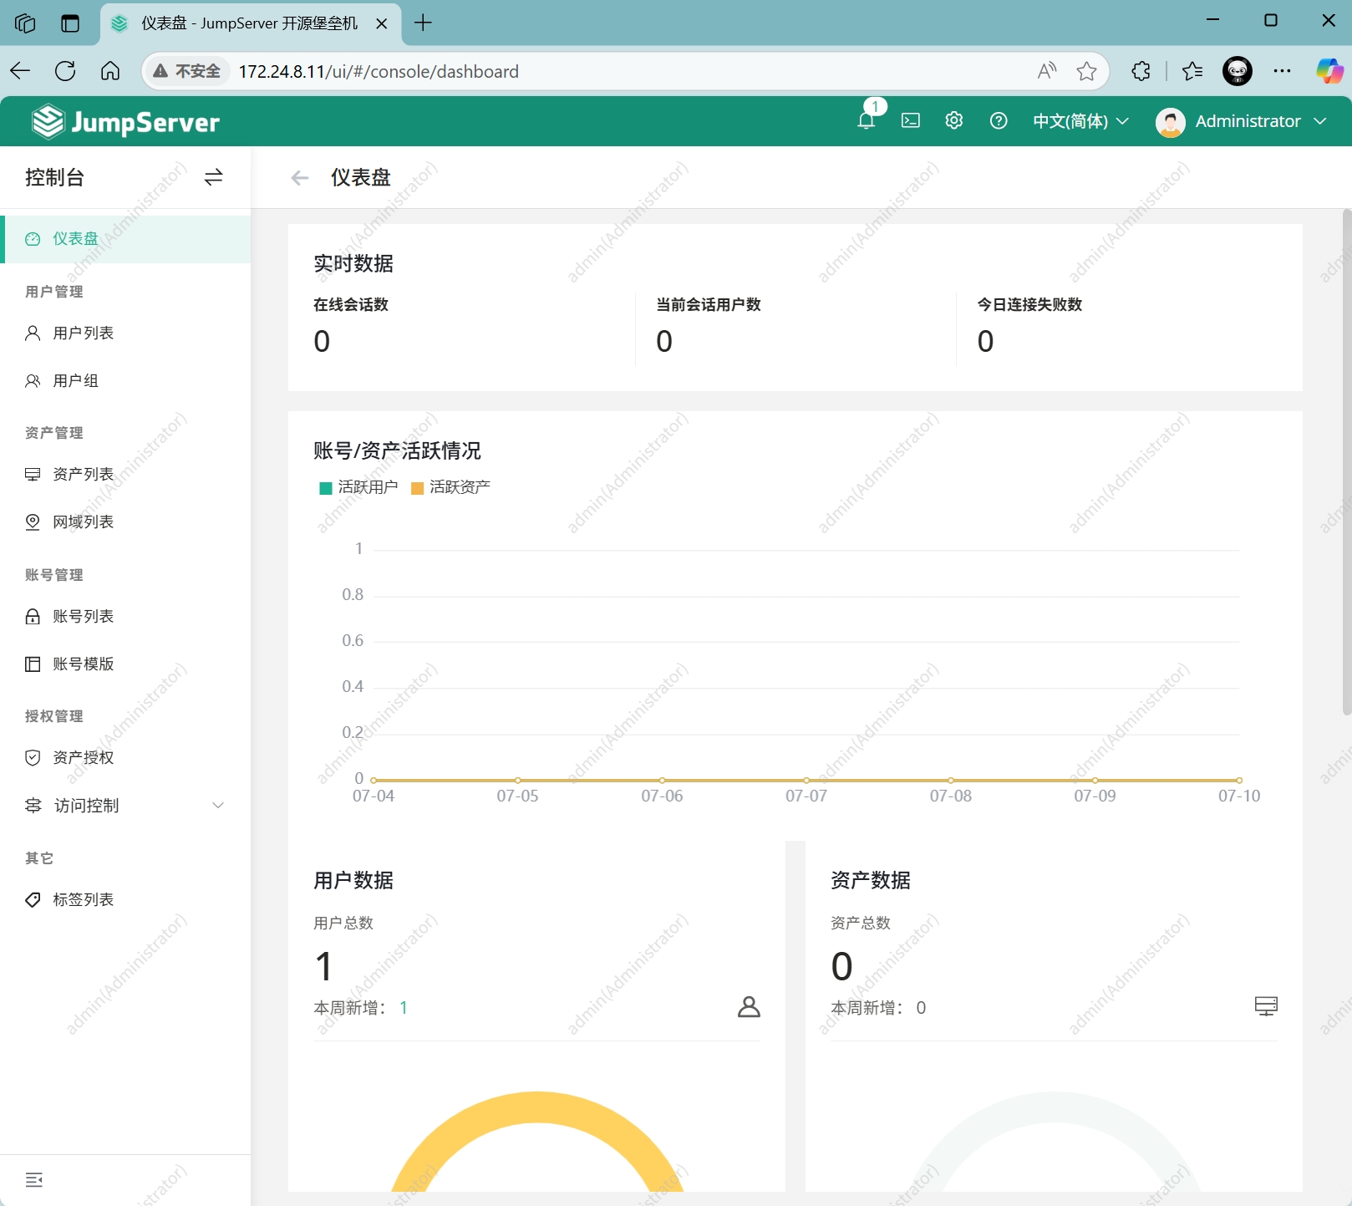Open 用户列表 in the sidebar

(83, 333)
